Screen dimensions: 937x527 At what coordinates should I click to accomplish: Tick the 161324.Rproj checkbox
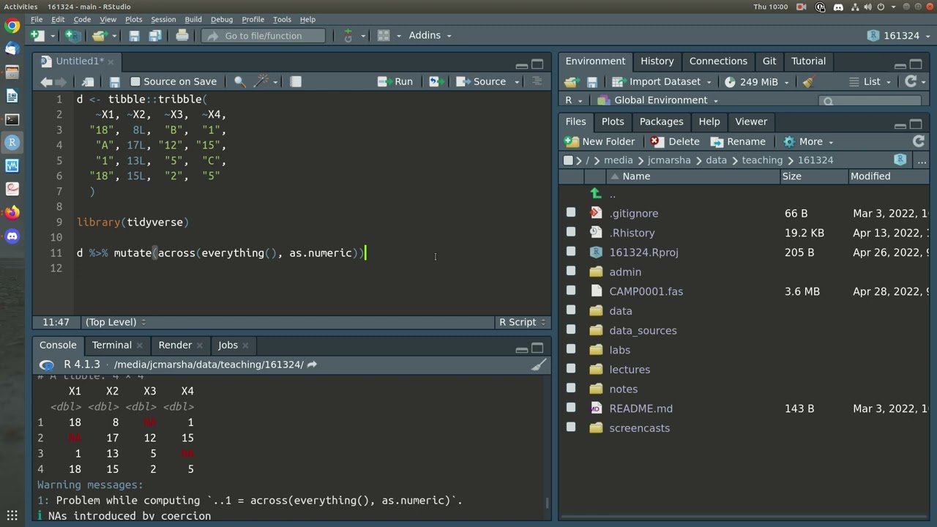point(571,252)
